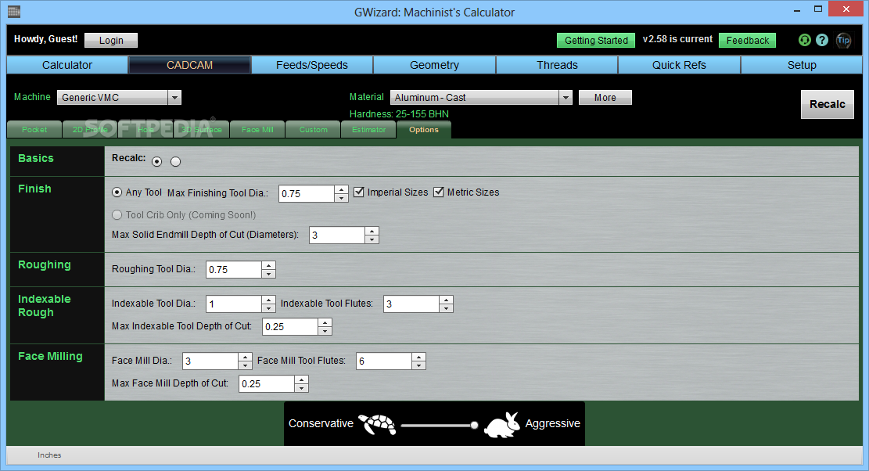The height and width of the screenshot is (471, 869).
Task: Click 'Hardness: 25-155 BHN' text
Action: [399, 114]
